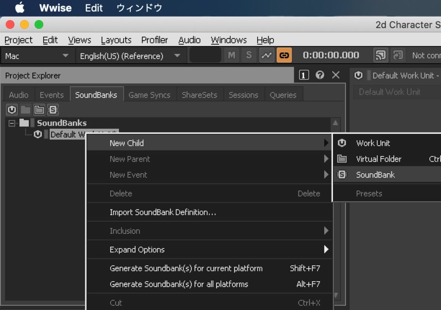Choose Cut in the context menu
This screenshot has width=441, height=310.
210,303
